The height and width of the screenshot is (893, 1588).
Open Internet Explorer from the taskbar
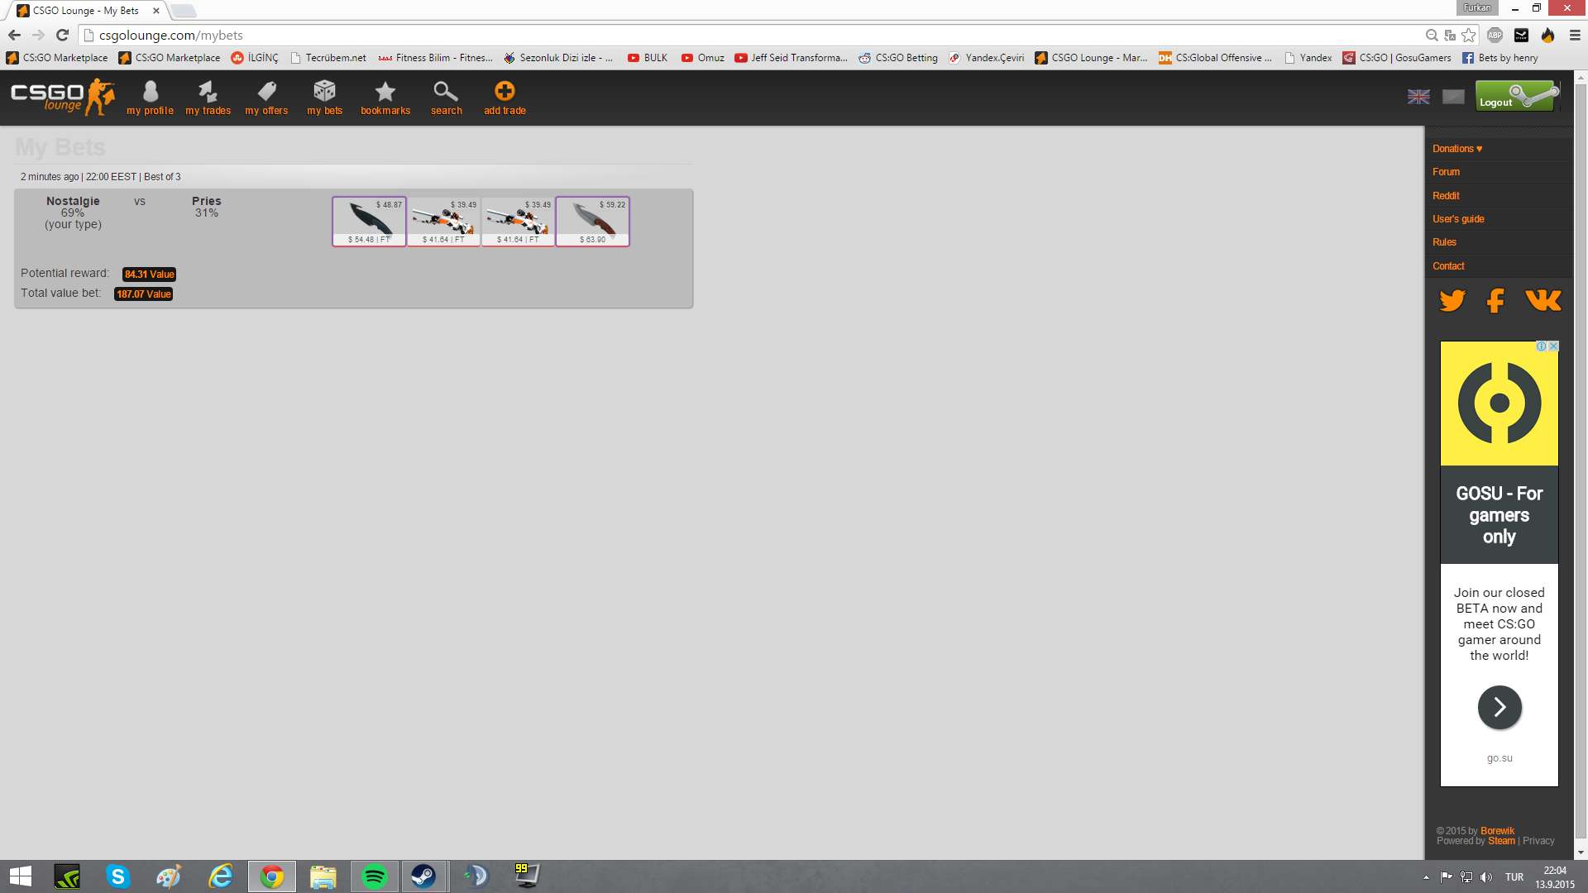[x=220, y=876]
